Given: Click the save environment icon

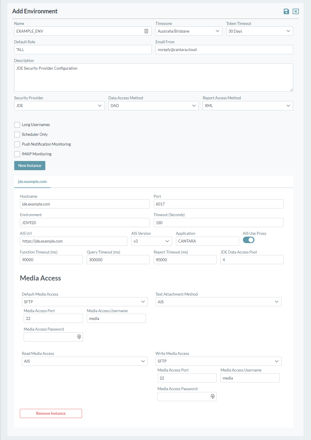Looking at the screenshot, I should [286, 12].
